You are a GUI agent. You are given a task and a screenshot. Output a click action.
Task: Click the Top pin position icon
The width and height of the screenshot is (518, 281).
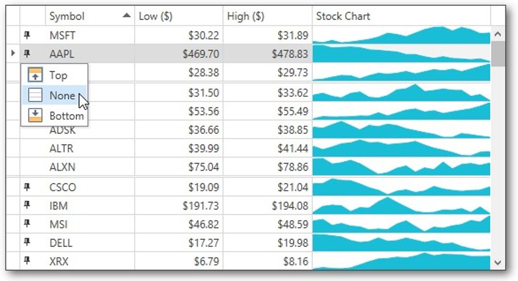[x=35, y=75]
